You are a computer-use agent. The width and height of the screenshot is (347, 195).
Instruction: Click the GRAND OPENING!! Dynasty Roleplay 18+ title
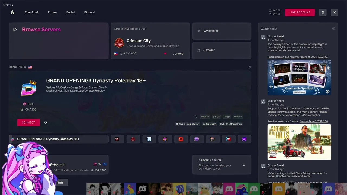(x=96, y=80)
